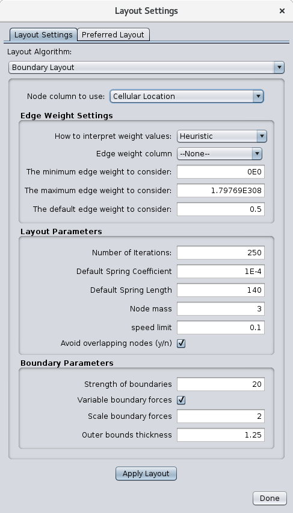293x513 pixels.
Task: Focus the Outer bounds thickness field
Action: 221,435
